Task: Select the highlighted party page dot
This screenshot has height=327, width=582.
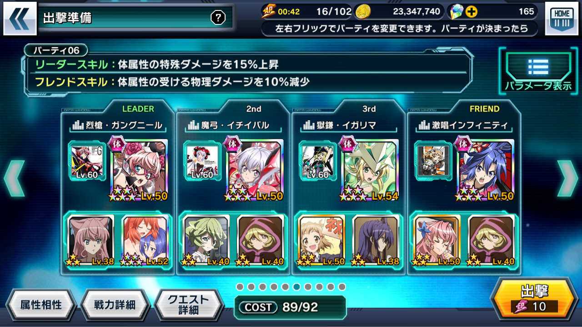Action: coord(296,287)
